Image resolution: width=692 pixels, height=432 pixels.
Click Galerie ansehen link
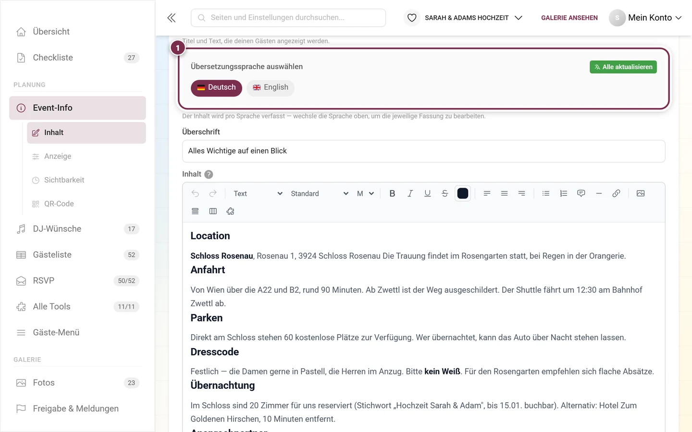click(569, 18)
